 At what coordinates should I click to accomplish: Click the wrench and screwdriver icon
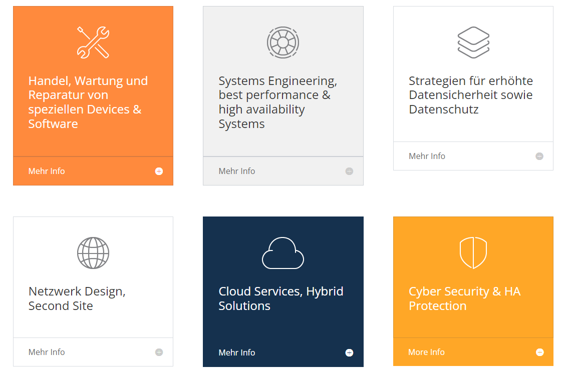tap(93, 42)
